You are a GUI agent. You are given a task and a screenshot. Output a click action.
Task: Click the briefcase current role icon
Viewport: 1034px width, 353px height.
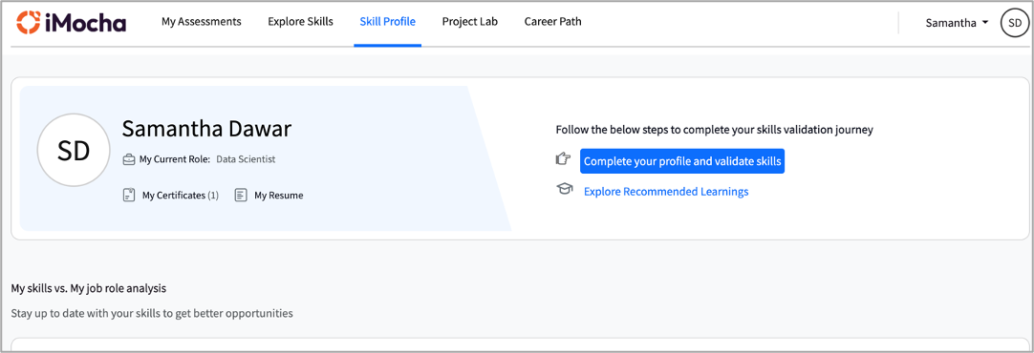(129, 159)
